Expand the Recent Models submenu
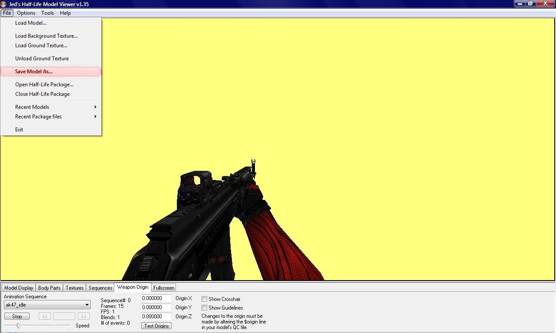The width and height of the screenshot is (556, 333). pyautogui.click(x=55, y=107)
